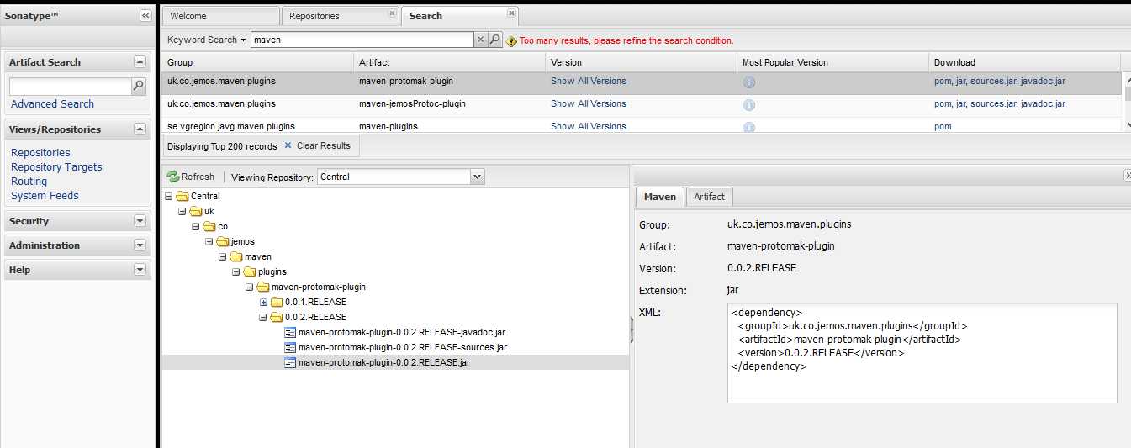
Task: Click the splitter collapse handle beside tree
Action: (631, 329)
